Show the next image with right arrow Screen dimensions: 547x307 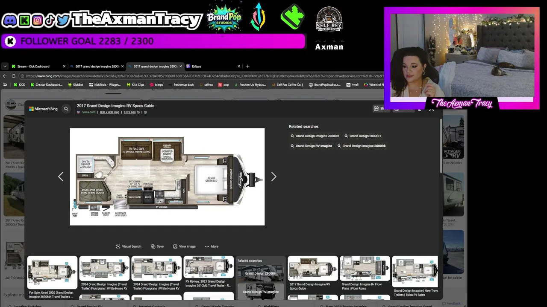click(273, 177)
